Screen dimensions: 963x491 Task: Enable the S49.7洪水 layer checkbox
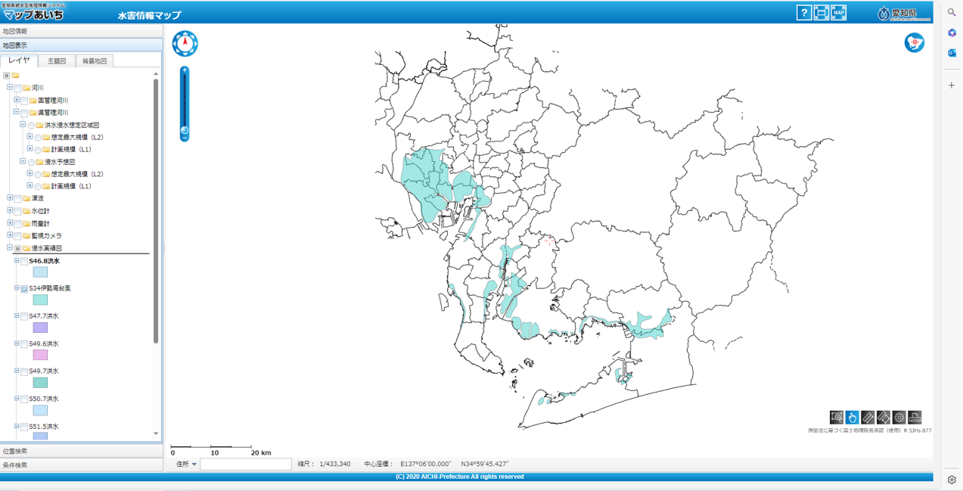click(24, 372)
